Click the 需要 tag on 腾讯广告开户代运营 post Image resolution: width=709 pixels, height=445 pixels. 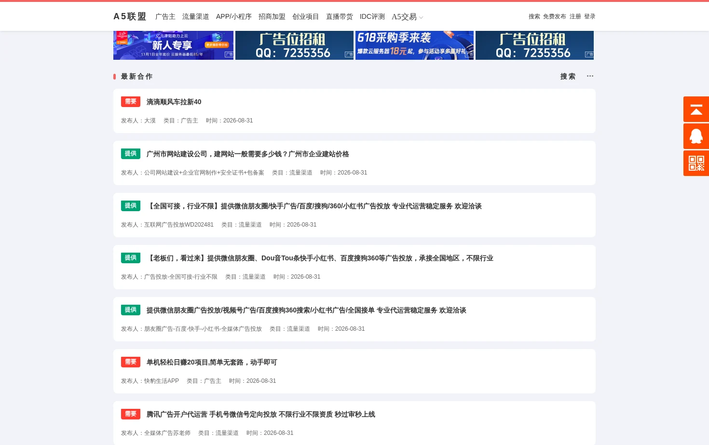pyautogui.click(x=131, y=414)
